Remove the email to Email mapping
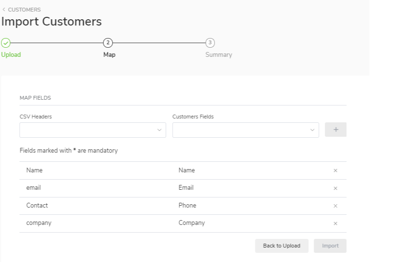Viewport: 394px width, 262px height. click(x=335, y=188)
